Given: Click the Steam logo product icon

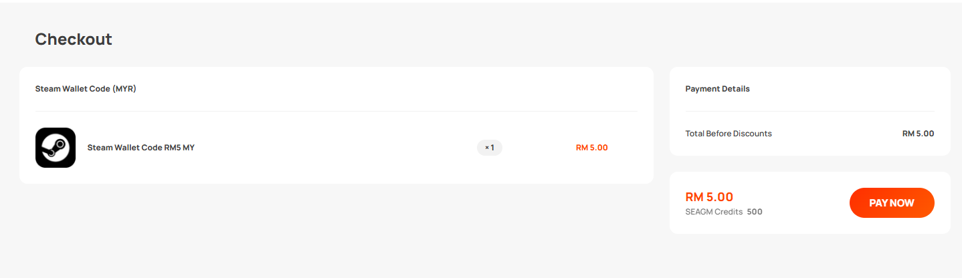Looking at the screenshot, I should pos(56,148).
